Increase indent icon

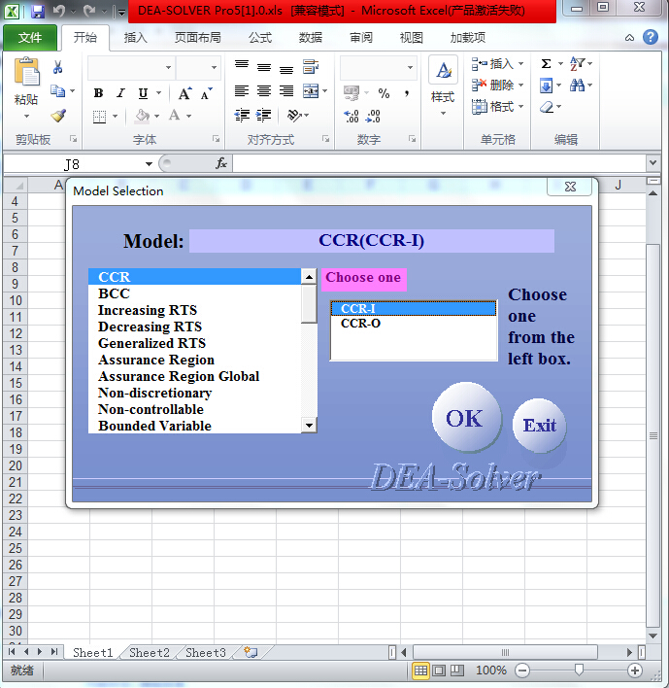coord(263,116)
